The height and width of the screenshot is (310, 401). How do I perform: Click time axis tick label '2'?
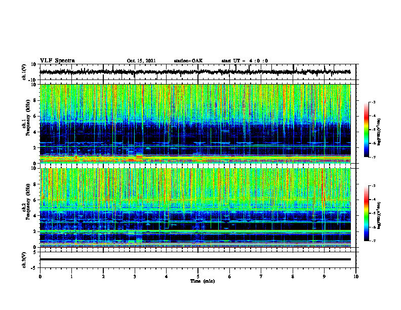[x=103, y=277]
